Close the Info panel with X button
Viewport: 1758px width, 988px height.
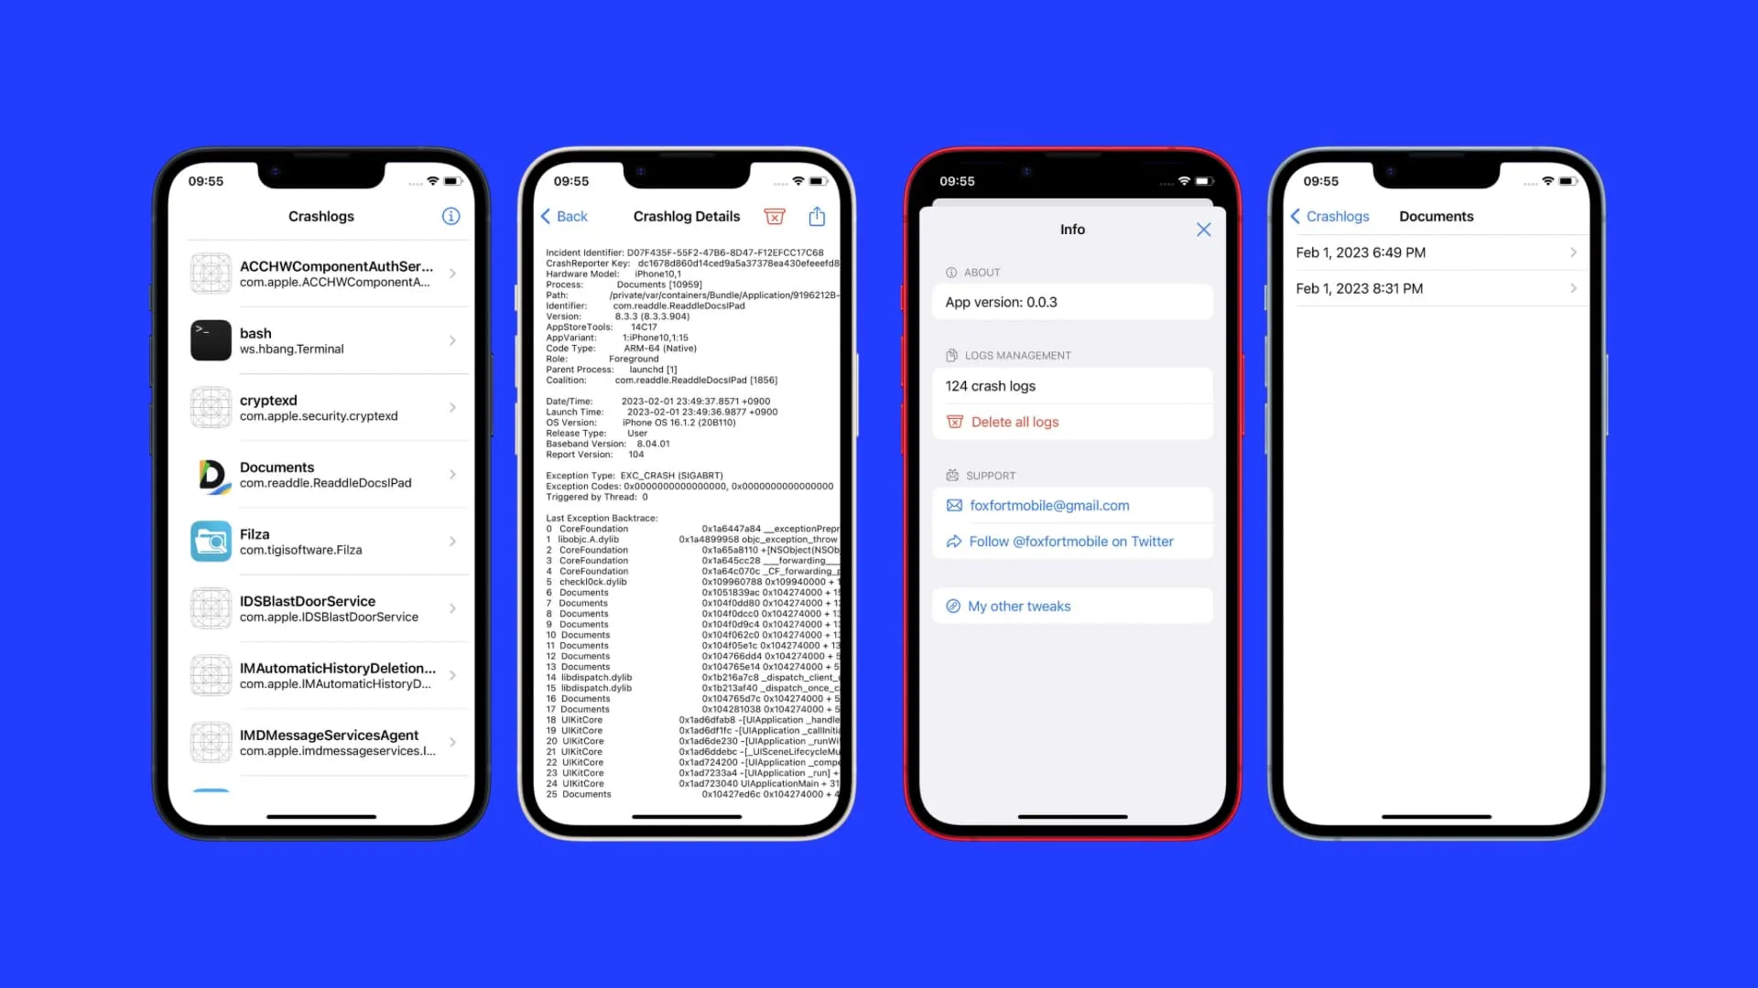pos(1204,230)
